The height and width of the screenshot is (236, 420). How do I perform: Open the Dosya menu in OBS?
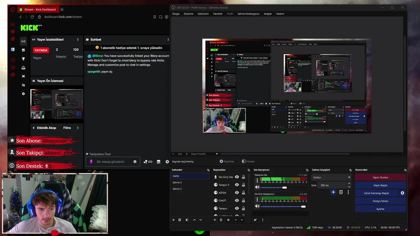(x=176, y=14)
